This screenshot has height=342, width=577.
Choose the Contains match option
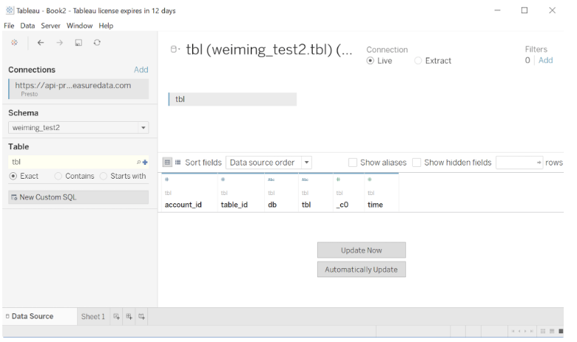(x=58, y=176)
